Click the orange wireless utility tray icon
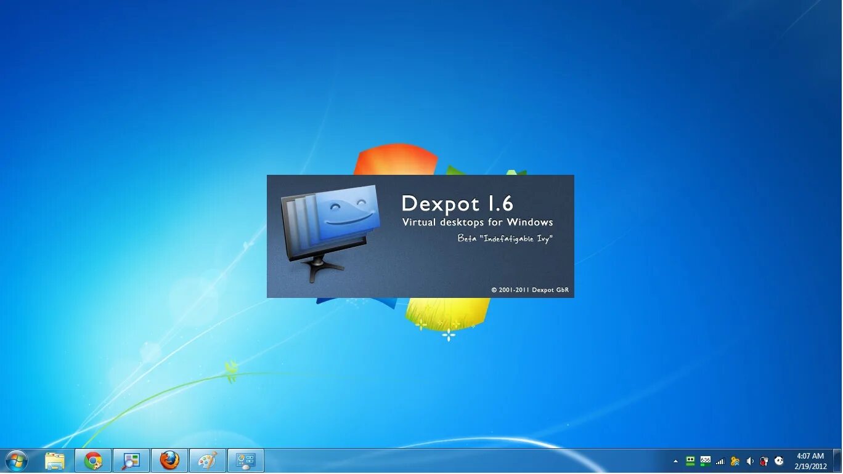The height and width of the screenshot is (474, 843). coord(735,461)
